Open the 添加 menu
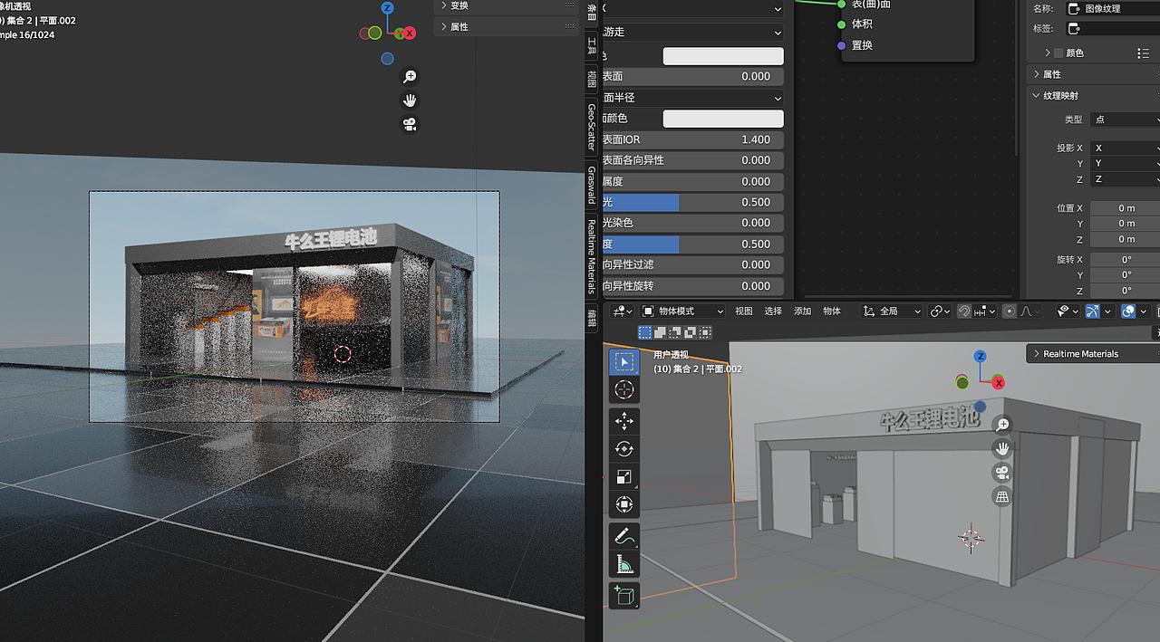Image resolution: width=1160 pixels, height=642 pixels. [x=802, y=311]
